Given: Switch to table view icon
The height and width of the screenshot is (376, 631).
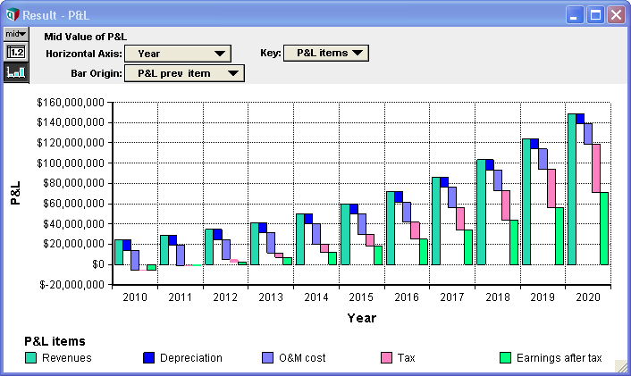Looking at the screenshot, I should coord(16,53).
